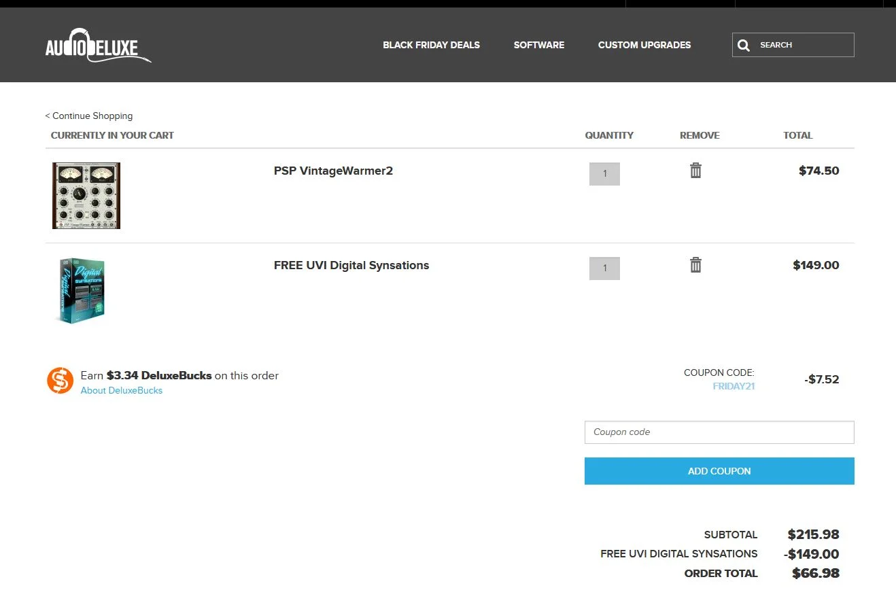Click the orange DeluxeBucks coin icon

click(60, 380)
